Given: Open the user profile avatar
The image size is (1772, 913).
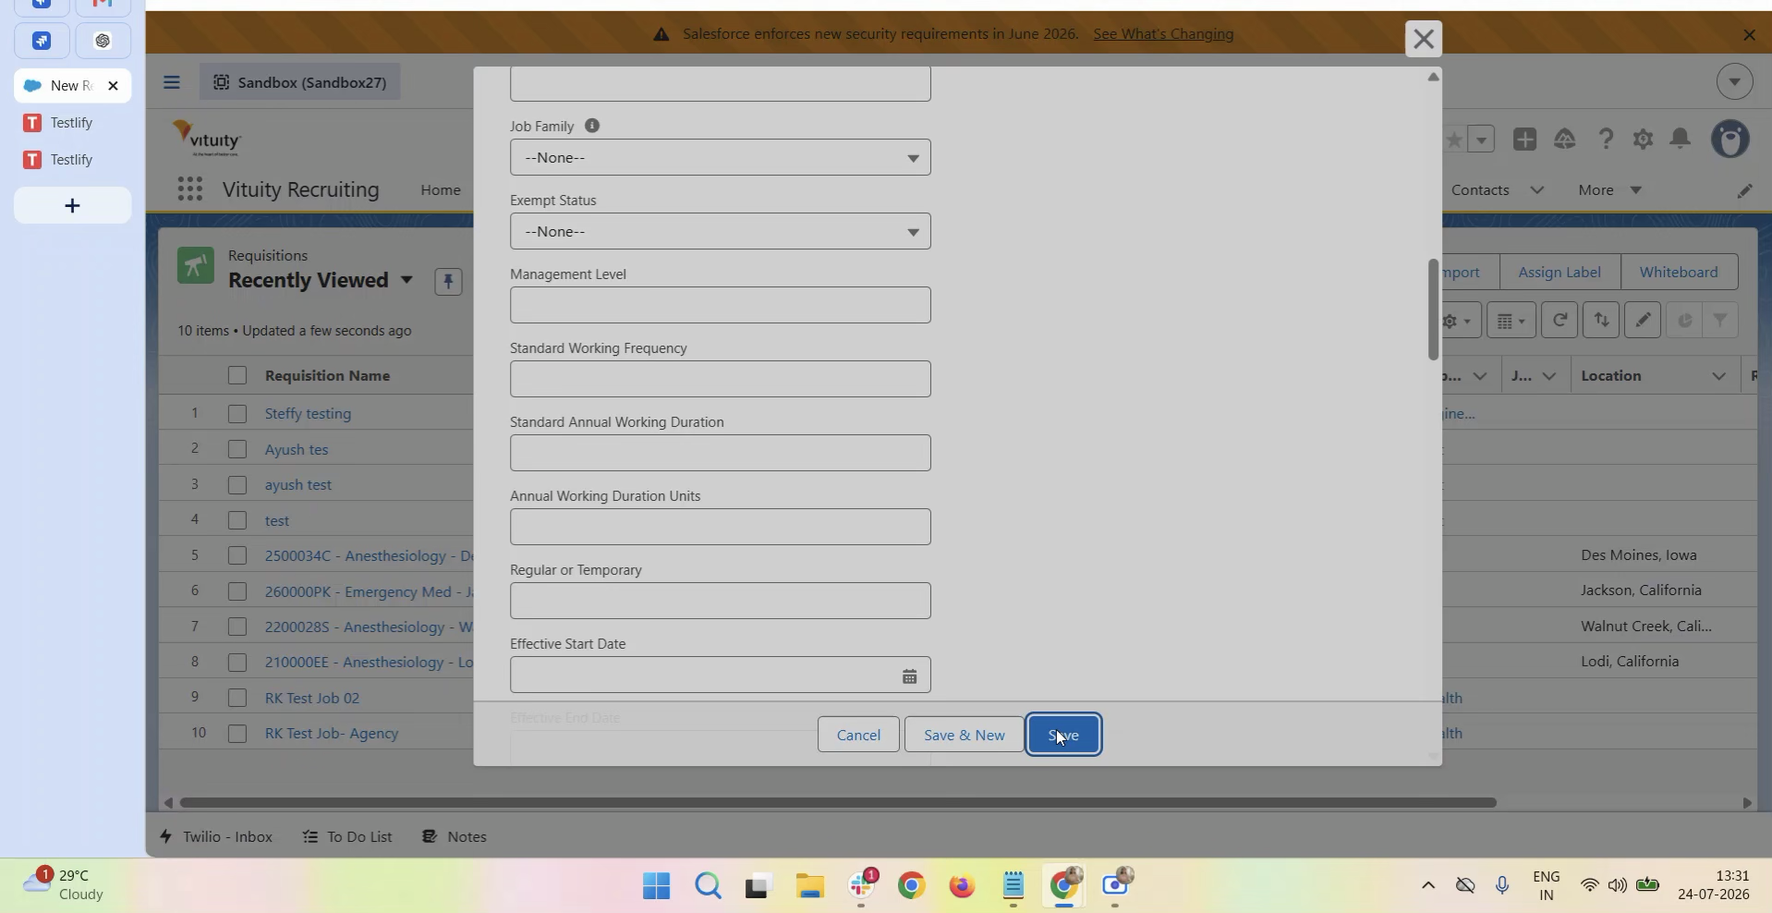Looking at the screenshot, I should tap(1730, 140).
